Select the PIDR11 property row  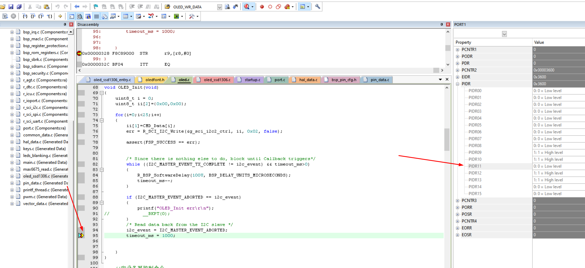[520, 166]
